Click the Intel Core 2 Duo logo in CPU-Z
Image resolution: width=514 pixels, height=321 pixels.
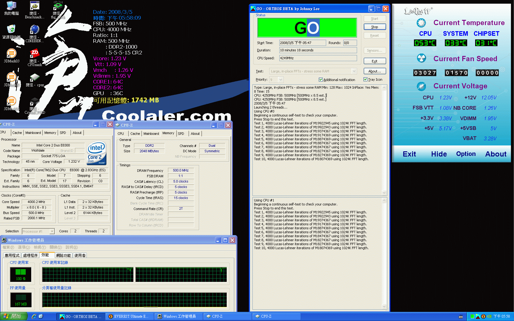(97, 153)
